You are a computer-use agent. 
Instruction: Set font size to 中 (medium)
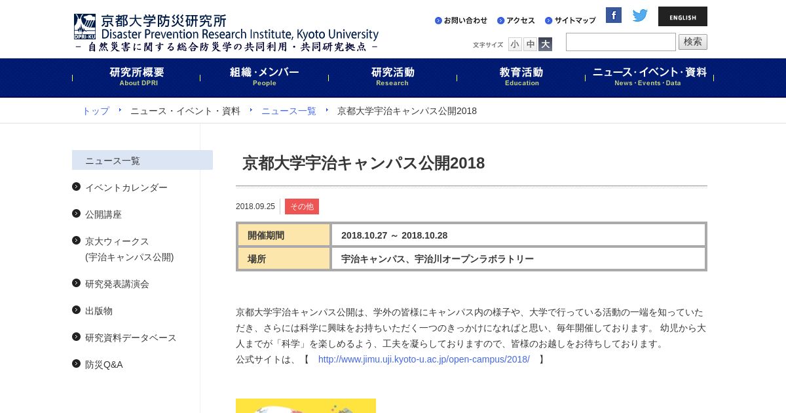click(x=530, y=45)
